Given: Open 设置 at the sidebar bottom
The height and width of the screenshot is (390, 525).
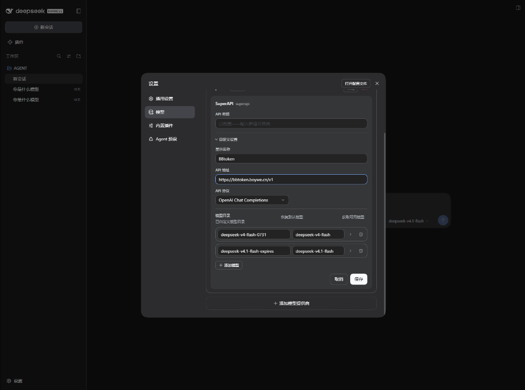Looking at the screenshot, I should (x=15, y=381).
